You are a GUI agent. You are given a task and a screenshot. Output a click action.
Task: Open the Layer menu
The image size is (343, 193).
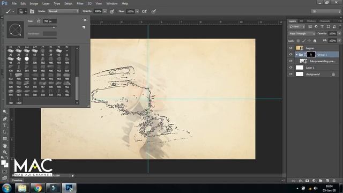click(x=46, y=4)
